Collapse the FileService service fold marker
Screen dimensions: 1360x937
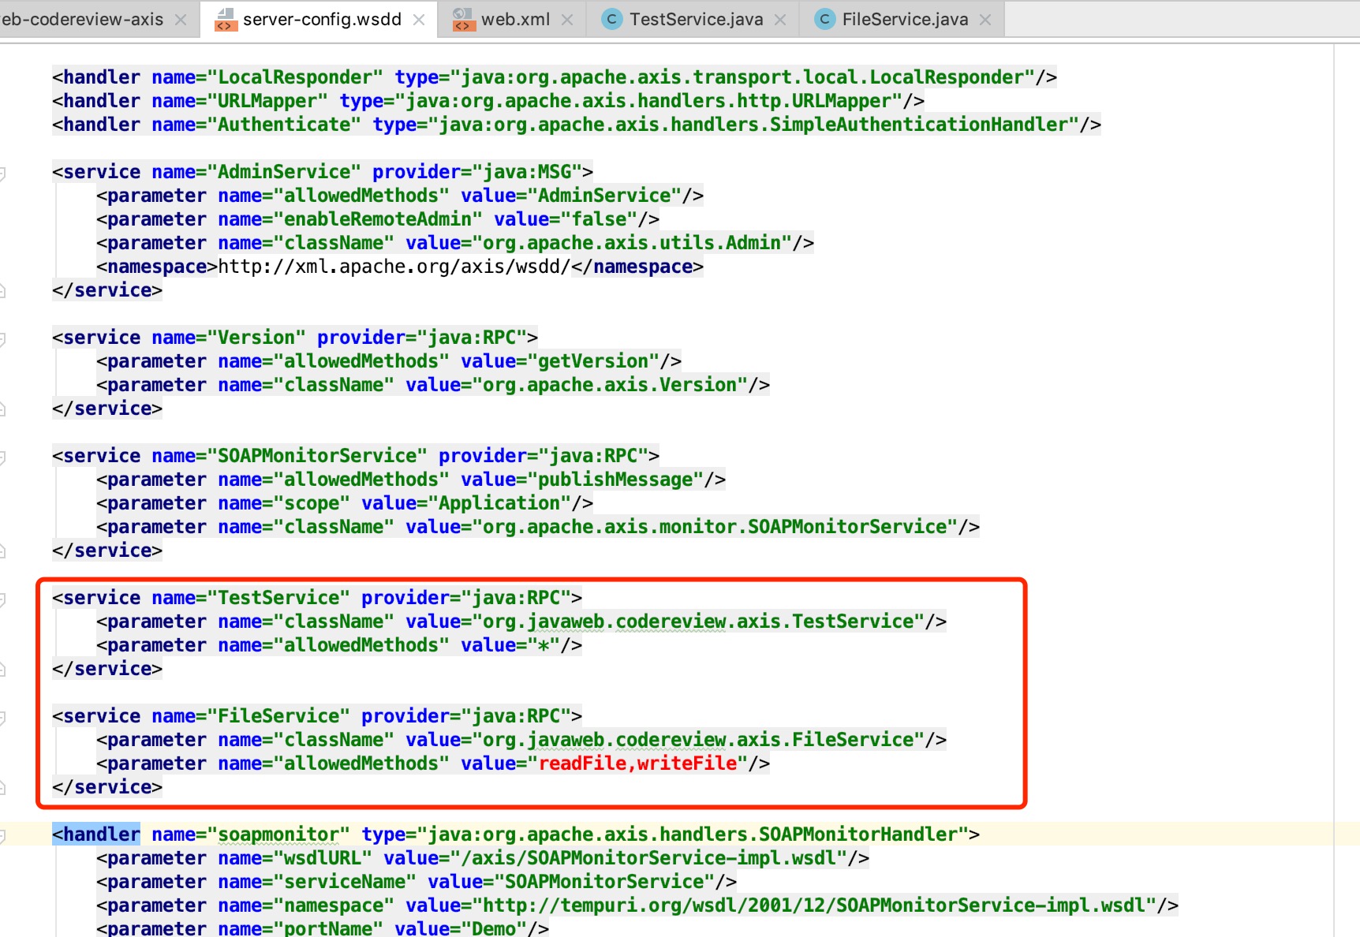click(x=2, y=717)
